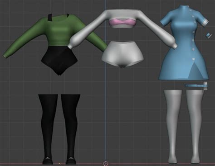Viewport: 215px width, 166px height.
Task: Select the black bodysuit below the green sweater
Action: point(59,60)
